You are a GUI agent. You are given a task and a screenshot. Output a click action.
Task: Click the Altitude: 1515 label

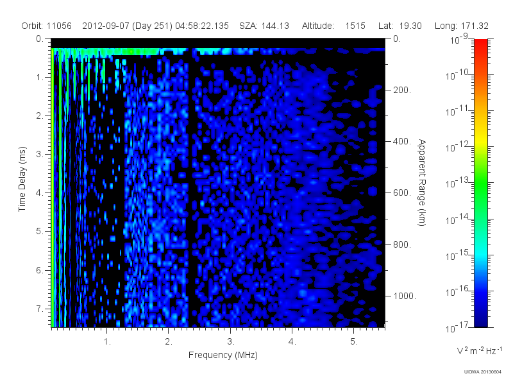tap(333, 26)
